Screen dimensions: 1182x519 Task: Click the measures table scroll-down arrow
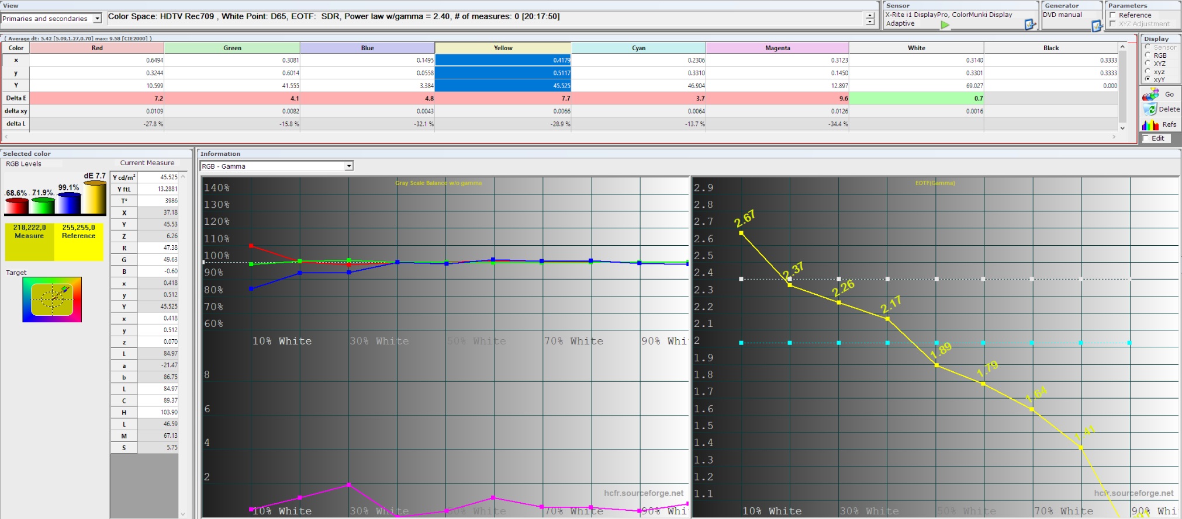[x=1122, y=128]
